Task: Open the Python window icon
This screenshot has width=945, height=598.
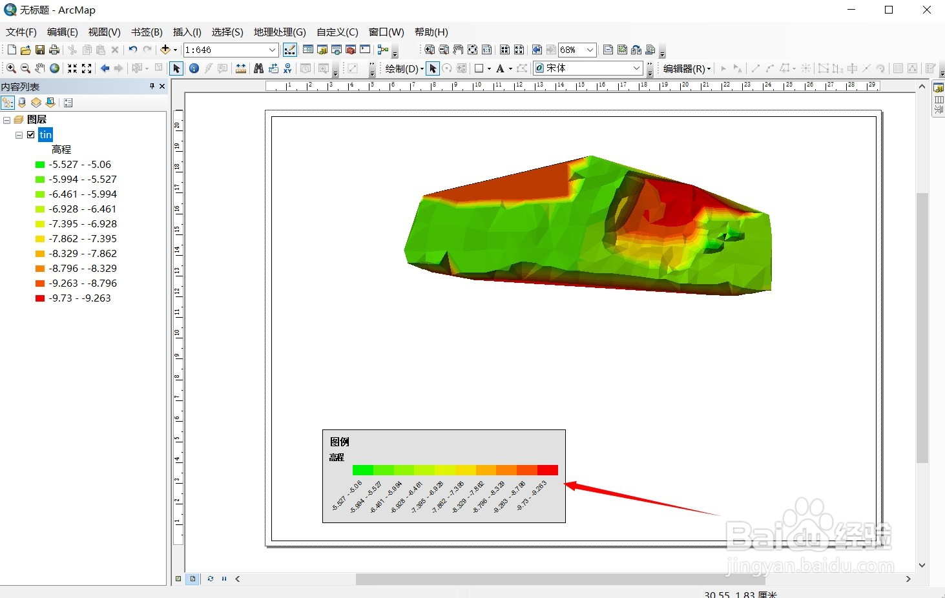Action: 365,50
